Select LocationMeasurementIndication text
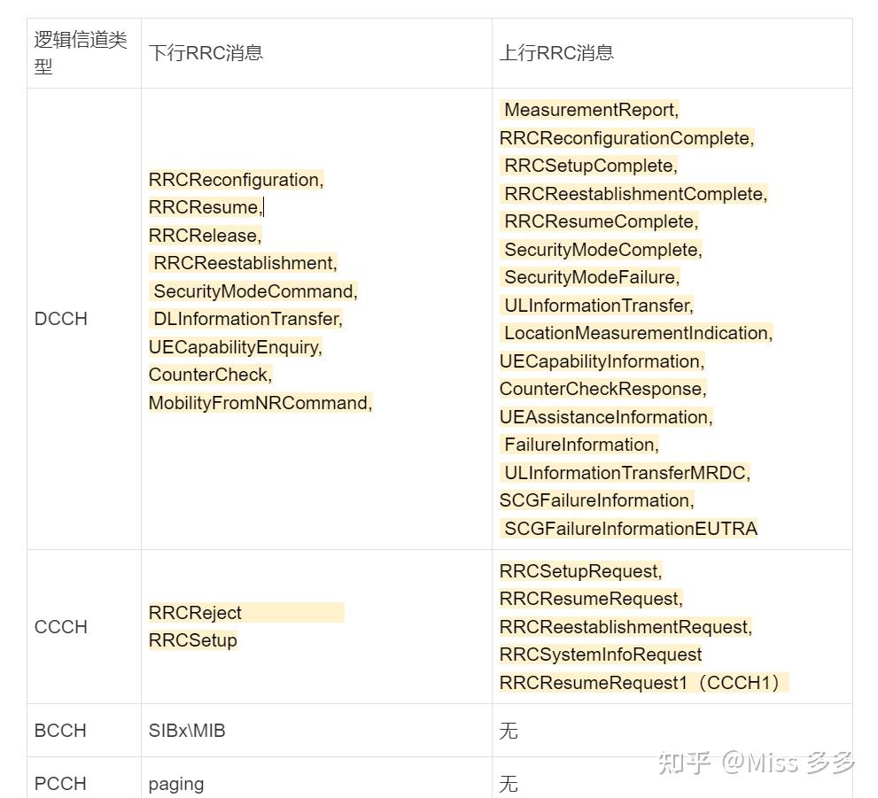Viewport: 878px width, 798px height. (638, 333)
